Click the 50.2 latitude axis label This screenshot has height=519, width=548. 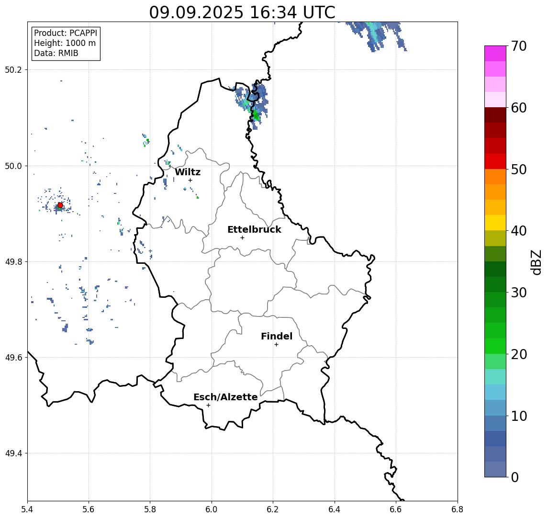[13, 69]
